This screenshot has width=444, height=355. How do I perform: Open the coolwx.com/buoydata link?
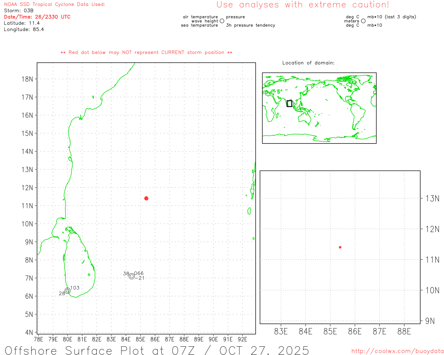[x=398, y=351]
